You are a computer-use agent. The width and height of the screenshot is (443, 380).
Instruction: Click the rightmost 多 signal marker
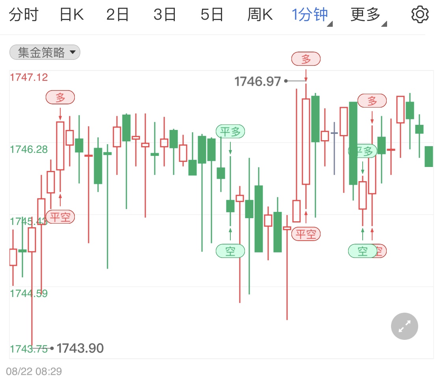tap(372, 101)
